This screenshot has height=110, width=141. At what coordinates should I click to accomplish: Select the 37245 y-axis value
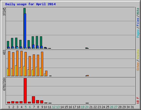click(4, 12)
